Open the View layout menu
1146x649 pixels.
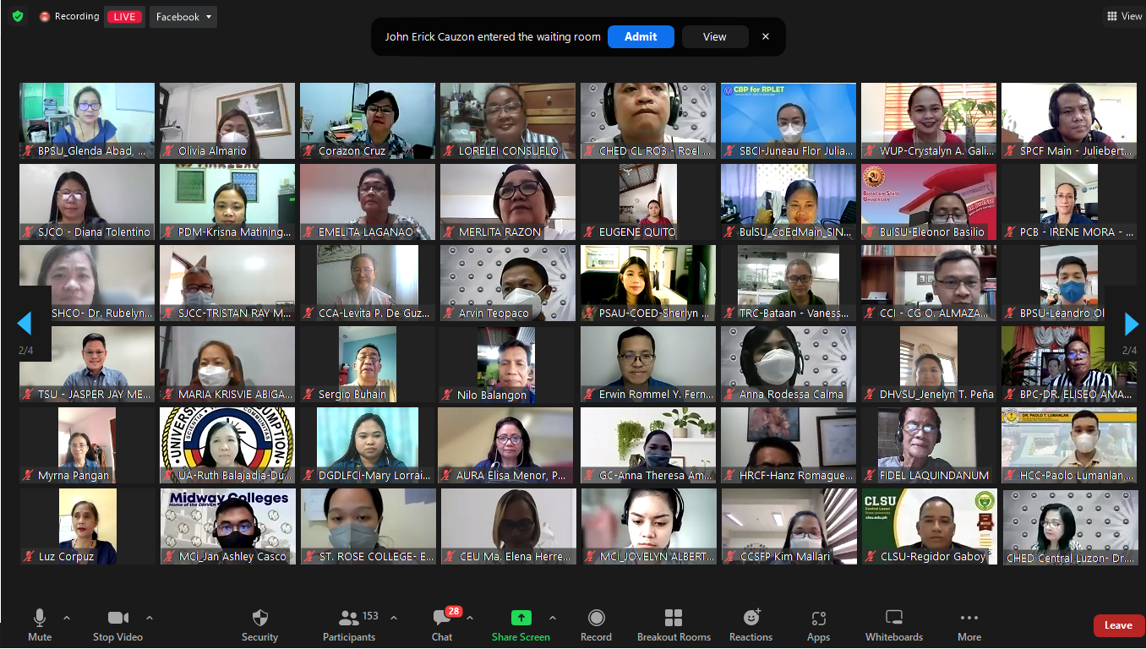tap(1124, 16)
